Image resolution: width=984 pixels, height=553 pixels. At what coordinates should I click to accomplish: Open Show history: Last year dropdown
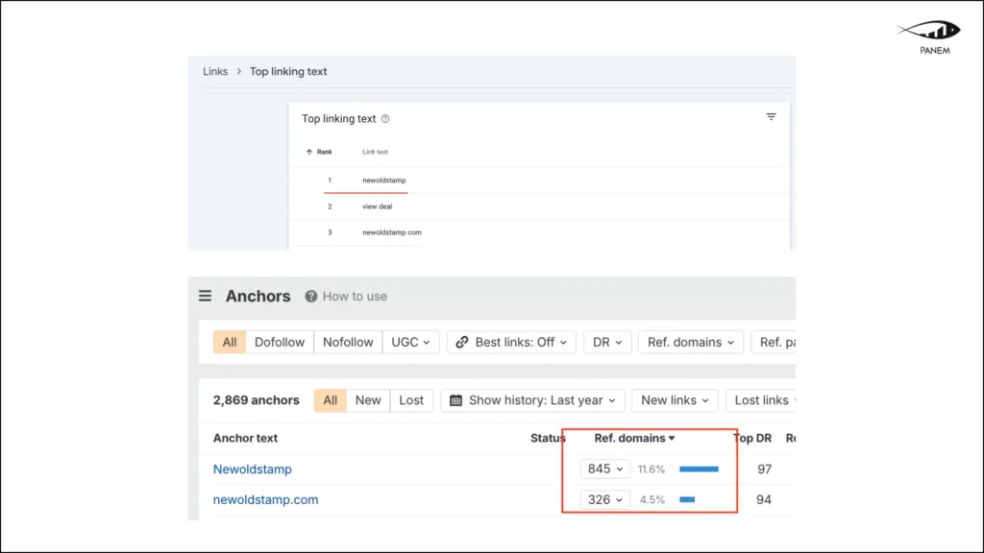532,400
